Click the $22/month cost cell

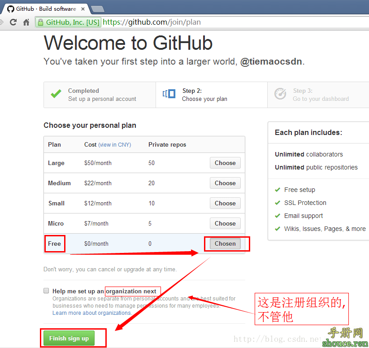(98, 183)
